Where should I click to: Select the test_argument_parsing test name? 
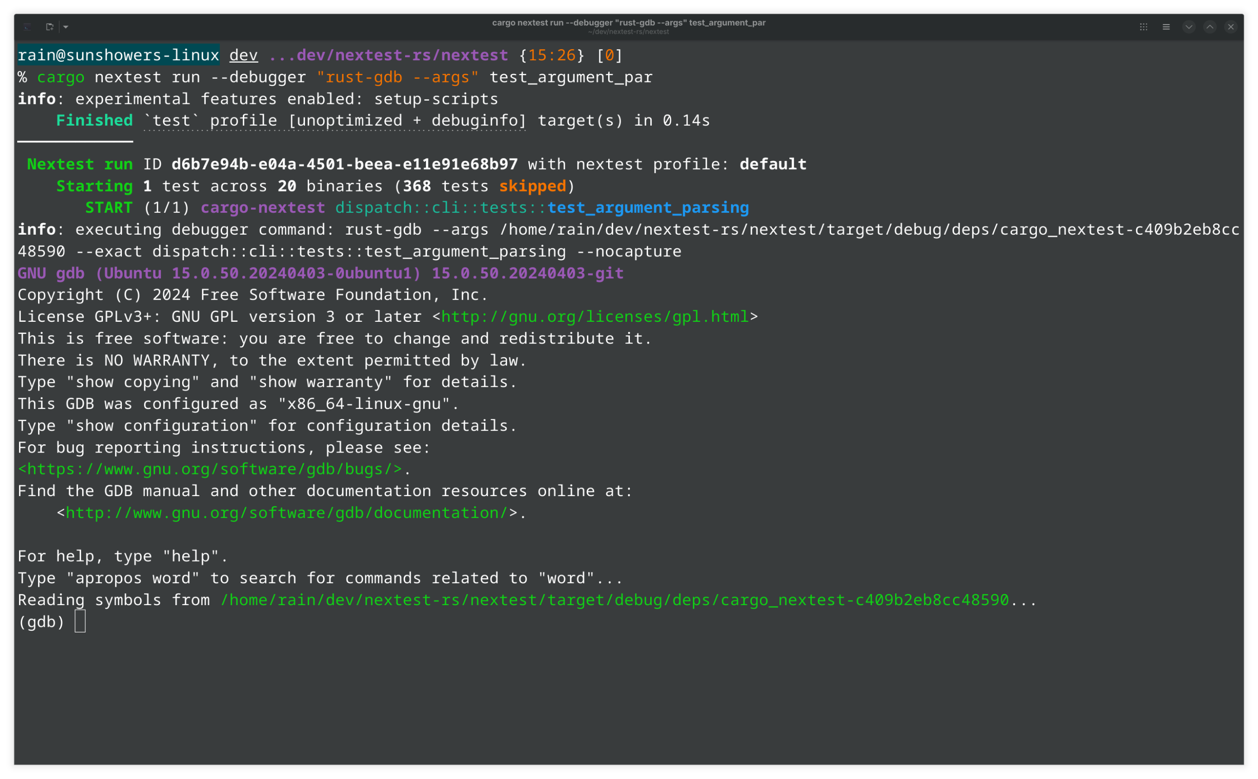pos(648,207)
